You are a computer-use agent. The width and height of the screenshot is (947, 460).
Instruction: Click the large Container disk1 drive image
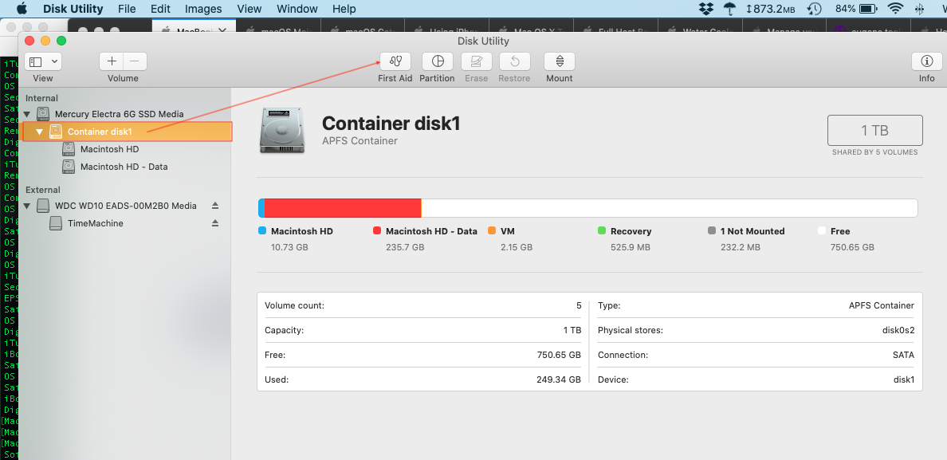pyautogui.click(x=281, y=131)
